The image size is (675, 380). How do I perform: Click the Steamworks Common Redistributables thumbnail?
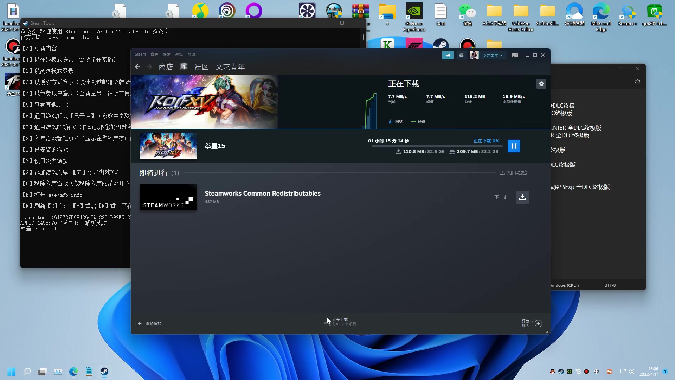[168, 197]
